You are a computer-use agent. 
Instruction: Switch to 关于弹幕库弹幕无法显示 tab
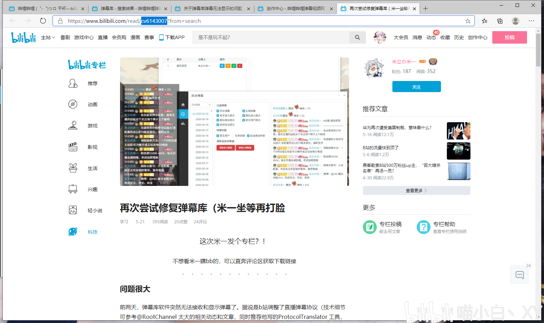pyautogui.click(x=212, y=9)
